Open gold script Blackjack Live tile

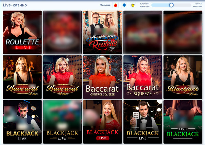pyautogui.click(x=183, y=77)
